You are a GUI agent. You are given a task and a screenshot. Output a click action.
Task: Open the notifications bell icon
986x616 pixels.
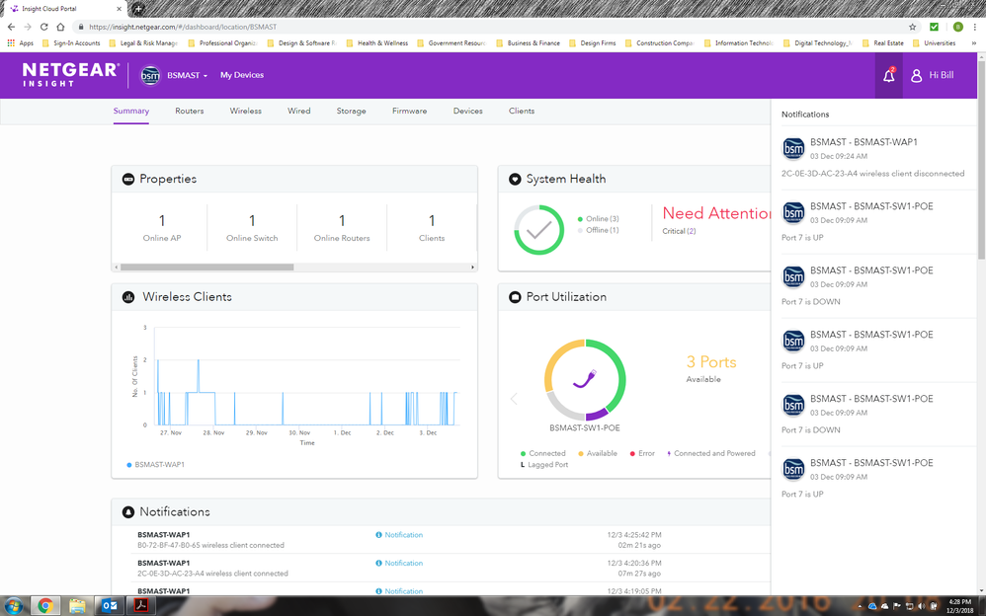pos(888,75)
